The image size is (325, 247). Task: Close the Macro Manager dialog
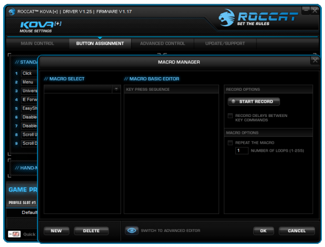click(315, 60)
